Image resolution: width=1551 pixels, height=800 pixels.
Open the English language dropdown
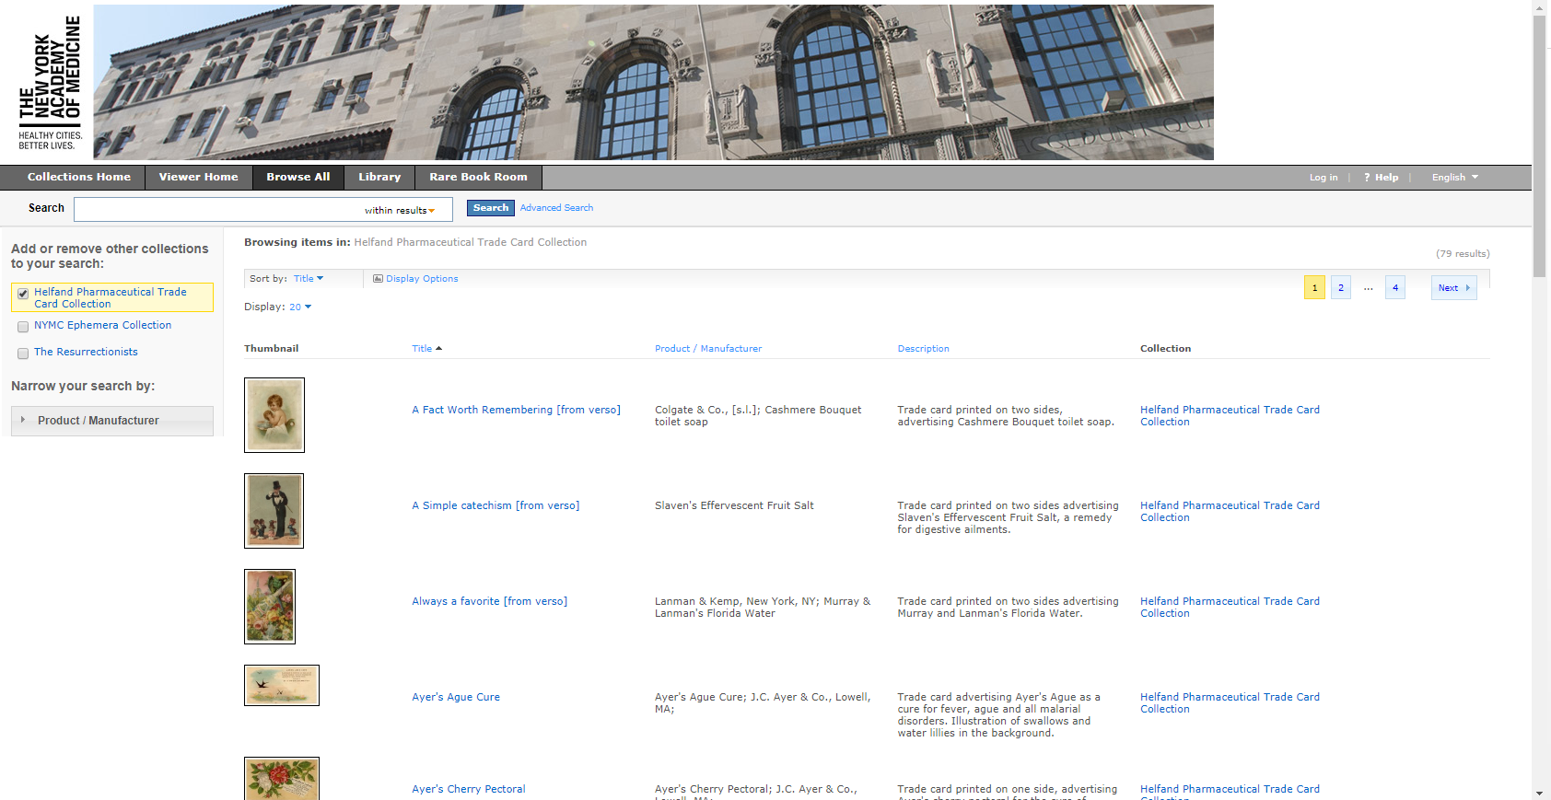click(x=1454, y=178)
